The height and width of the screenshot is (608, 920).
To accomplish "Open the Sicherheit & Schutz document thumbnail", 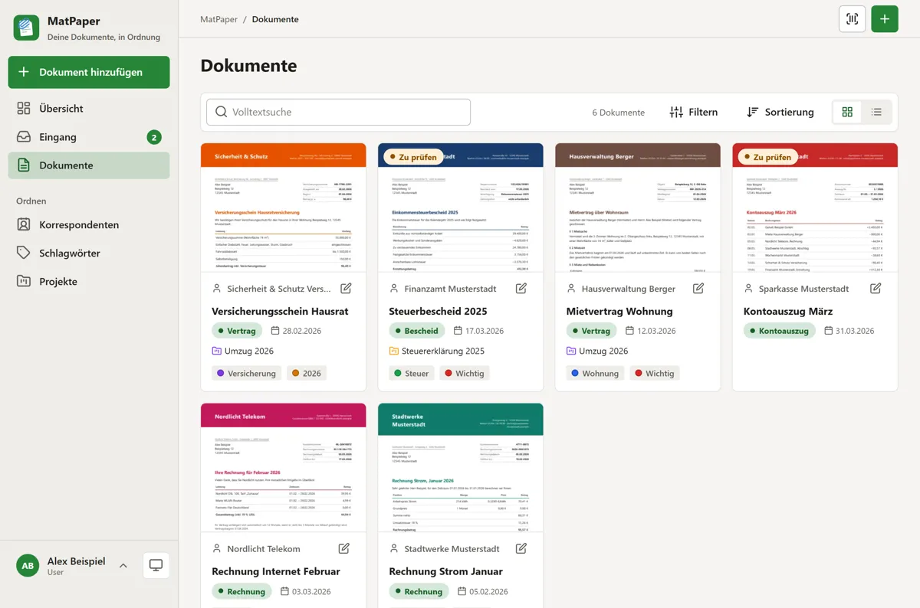I will tap(284, 208).
